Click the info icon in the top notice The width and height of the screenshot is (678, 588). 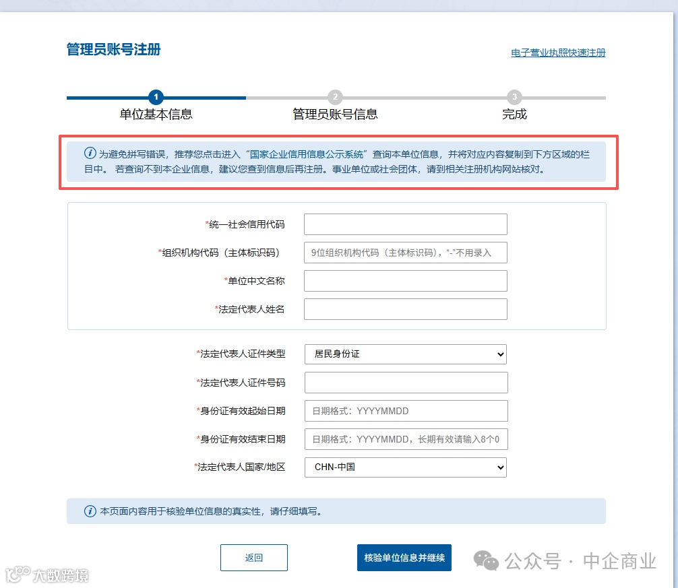tap(90, 154)
